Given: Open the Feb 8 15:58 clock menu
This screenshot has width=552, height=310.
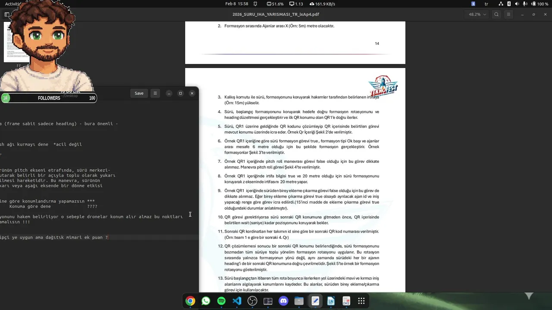Looking at the screenshot, I should point(237,4).
